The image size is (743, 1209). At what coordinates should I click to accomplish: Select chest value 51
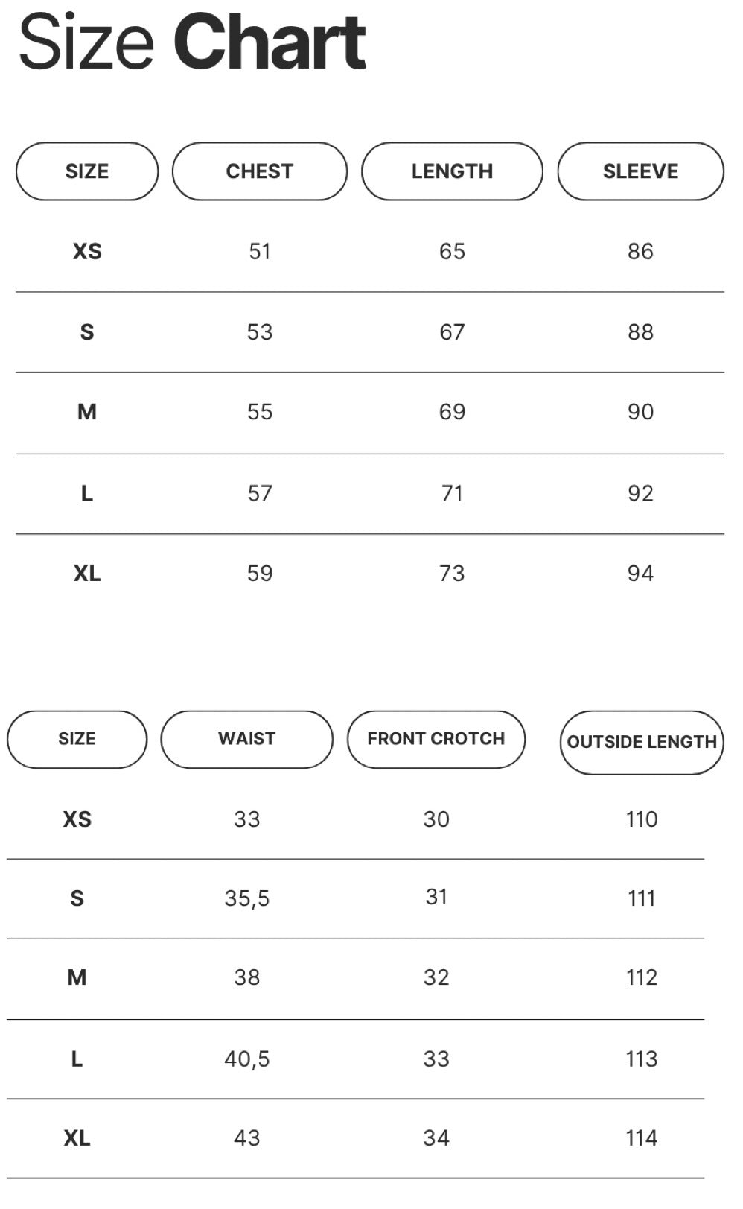pos(260,252)
